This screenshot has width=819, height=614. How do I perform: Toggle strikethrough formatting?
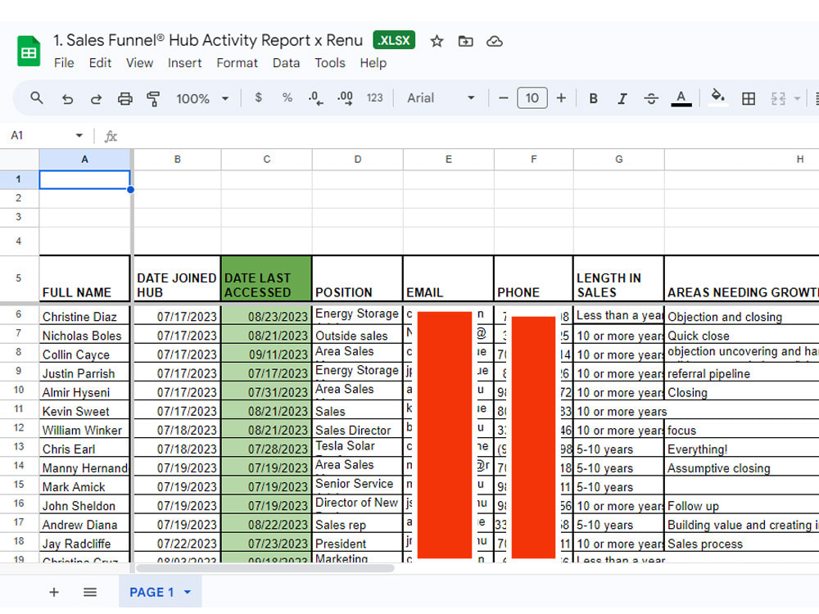(x=651, y=98)
